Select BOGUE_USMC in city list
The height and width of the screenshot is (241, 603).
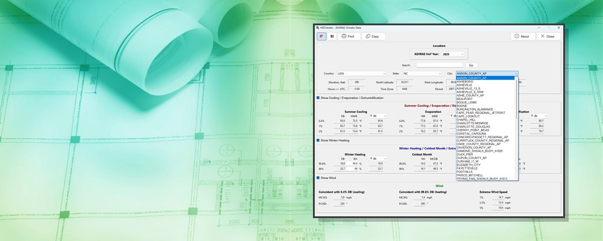click(485, 102)
